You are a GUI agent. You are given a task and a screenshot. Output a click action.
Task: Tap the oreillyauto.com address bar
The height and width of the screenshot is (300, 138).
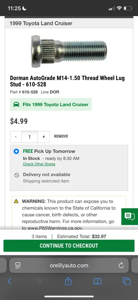coord(69,265)
